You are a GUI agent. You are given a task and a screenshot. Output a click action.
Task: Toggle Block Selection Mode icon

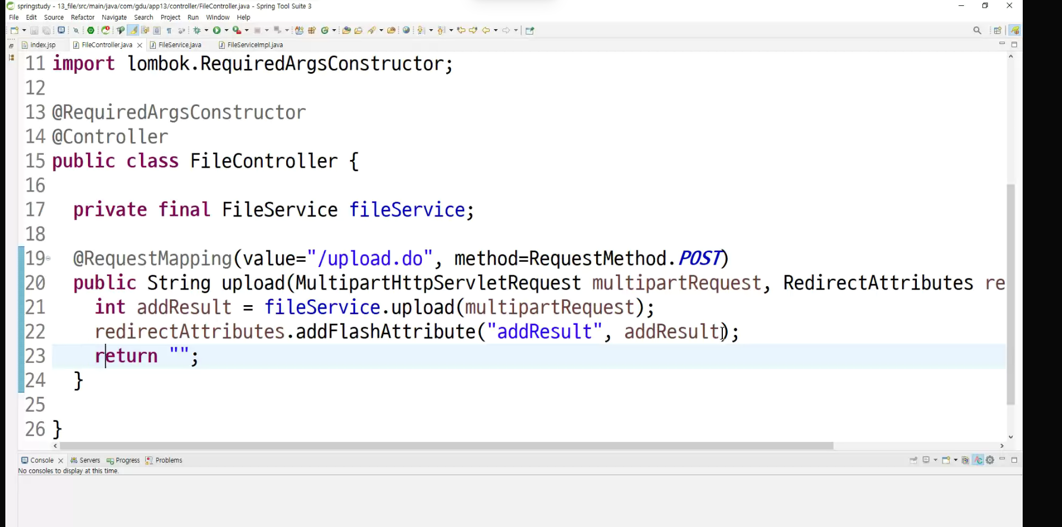(x=157, y=30)
